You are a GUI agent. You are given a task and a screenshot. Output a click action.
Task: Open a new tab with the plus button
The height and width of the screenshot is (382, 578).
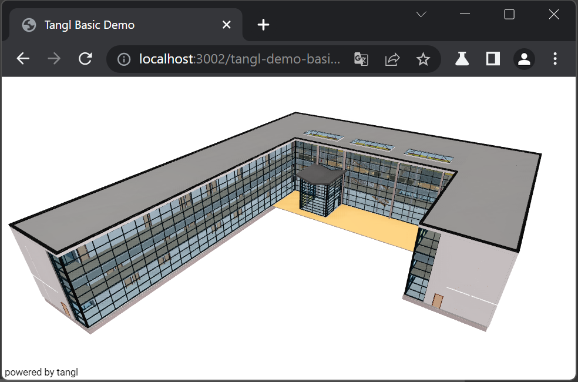point(263,25)
